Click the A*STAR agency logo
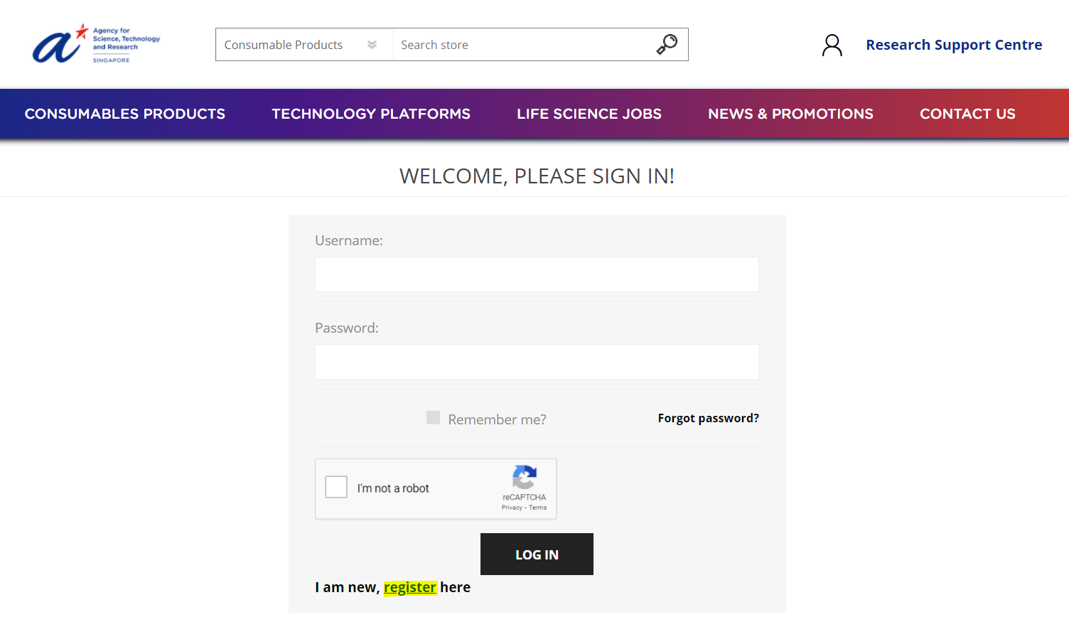This screenshot has width=1069, height=622. click(97, 44)
